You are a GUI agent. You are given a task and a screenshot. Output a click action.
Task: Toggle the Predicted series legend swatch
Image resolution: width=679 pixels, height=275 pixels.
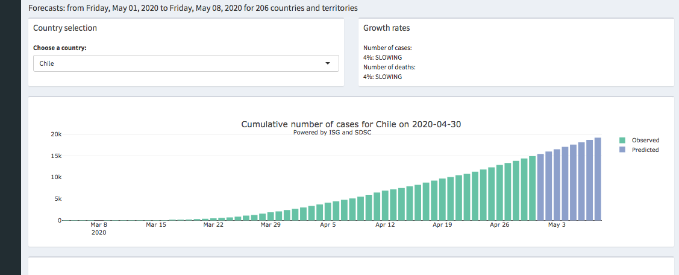[623, 150]
